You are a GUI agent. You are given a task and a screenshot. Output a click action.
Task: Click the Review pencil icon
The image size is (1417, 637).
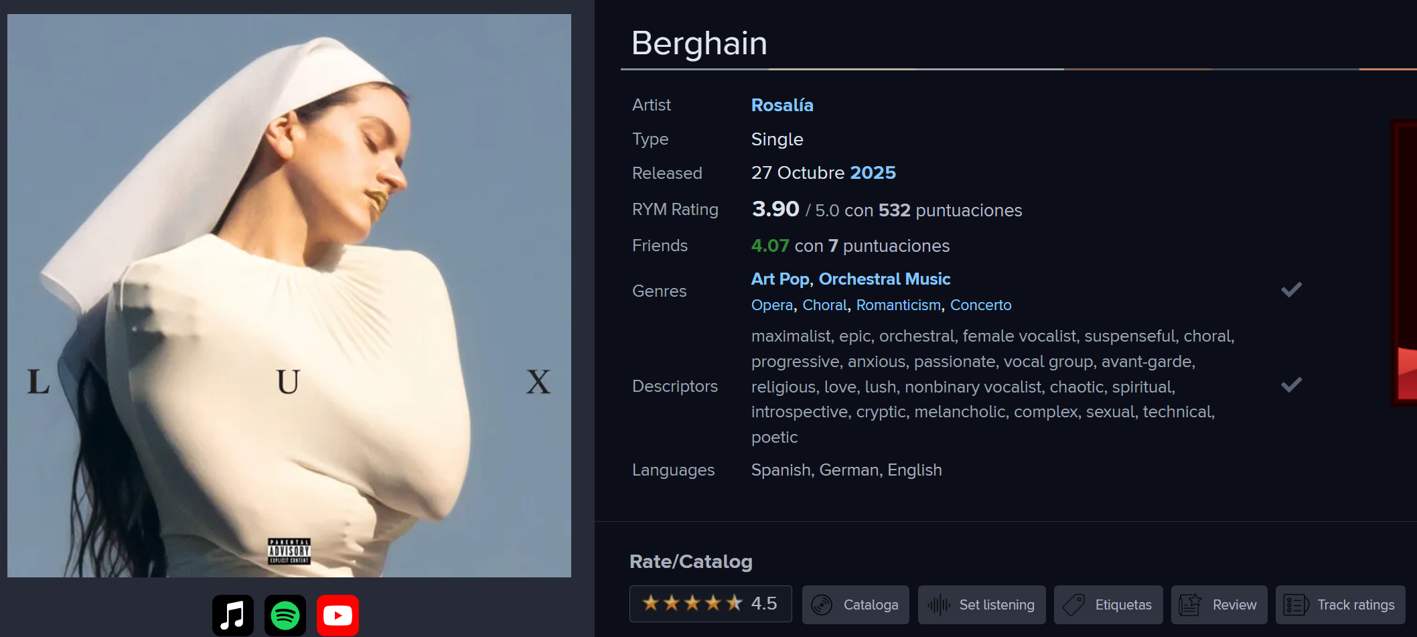tap(1190, 605)
